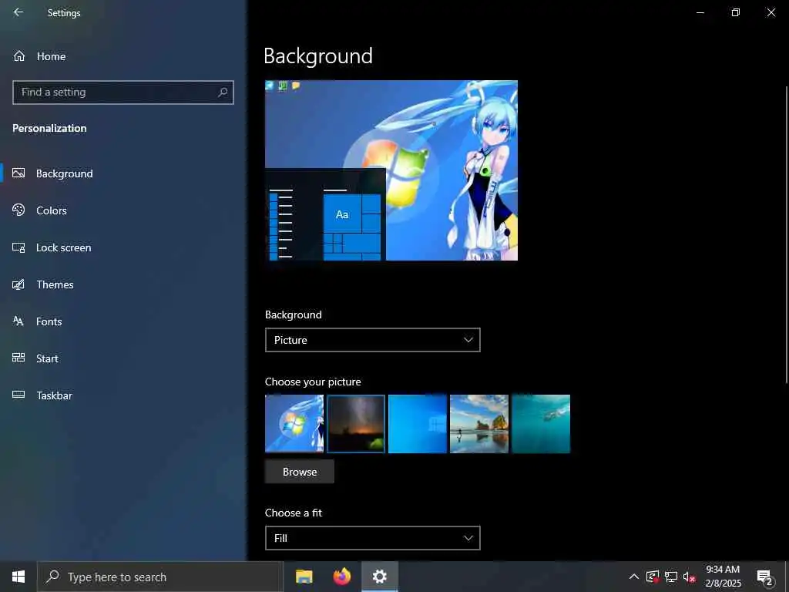Select the night sky tent wallpaper thumbnail
Viewport: 789px width, 592px height.
[x=356, y=424]
